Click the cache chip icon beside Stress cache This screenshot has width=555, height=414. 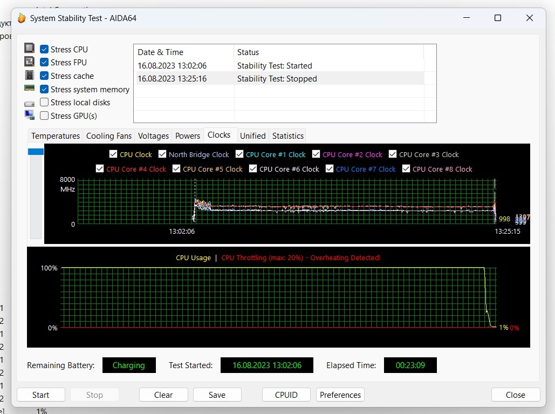pyautogui.click(x=30, y=76)
